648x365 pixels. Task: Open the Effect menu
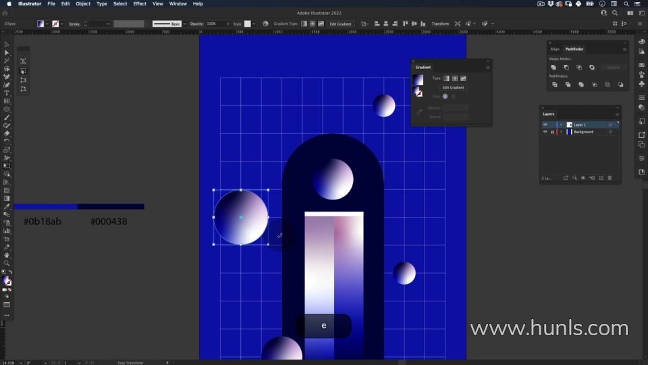(x=140, y=4)
